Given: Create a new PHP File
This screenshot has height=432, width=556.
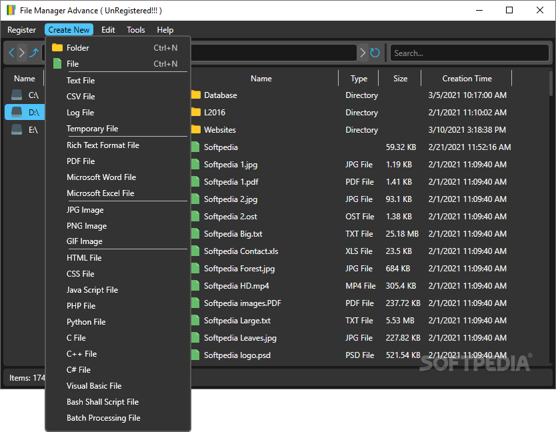Looking at the screenshot, I should pyautogui.click(x=118, y=306).
